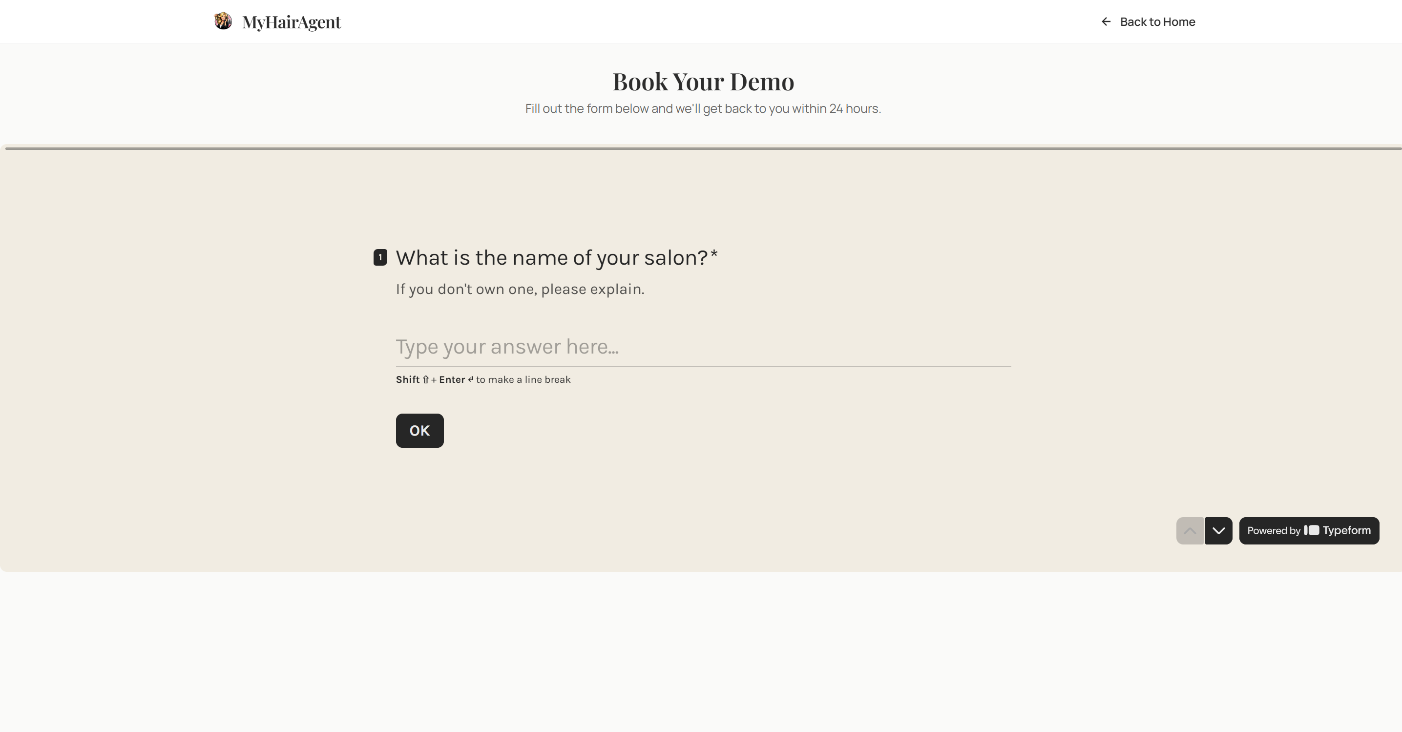1402x732 pixels.
Task: Click the 'If you don't own one' helper text
Action: (x=519, y=289)
